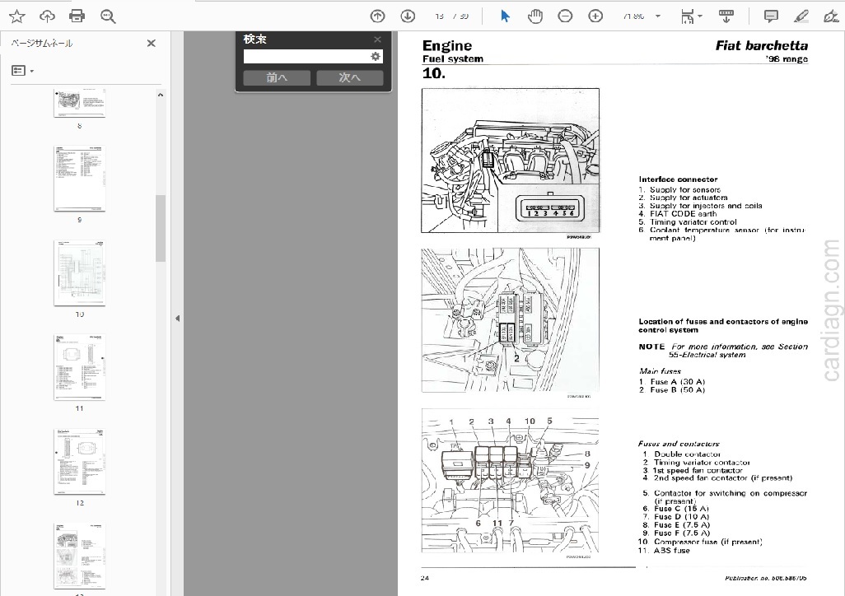Select page 10 thumbnail
The image size is (845, 596).
(80, 272)
